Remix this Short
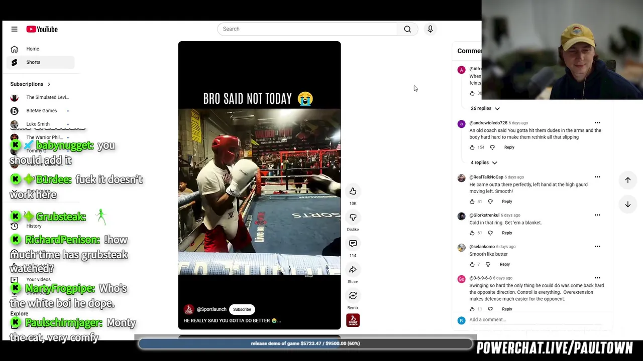The image size is (643, 361). [353, 295]
